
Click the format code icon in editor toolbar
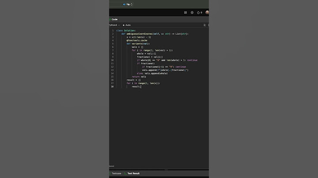204,25
